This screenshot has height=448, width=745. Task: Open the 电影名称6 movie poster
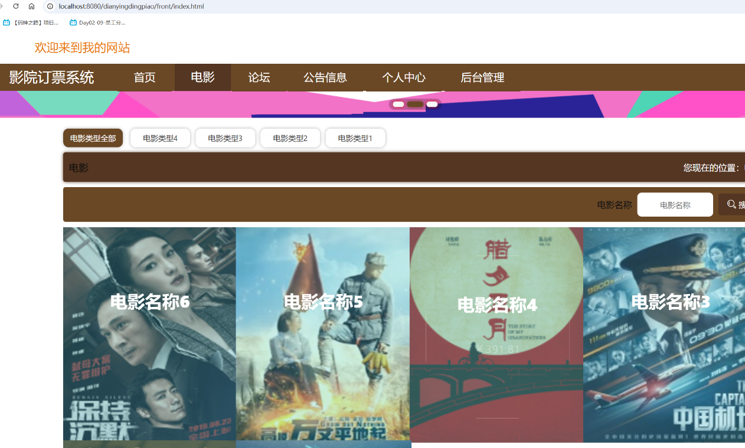149,334
